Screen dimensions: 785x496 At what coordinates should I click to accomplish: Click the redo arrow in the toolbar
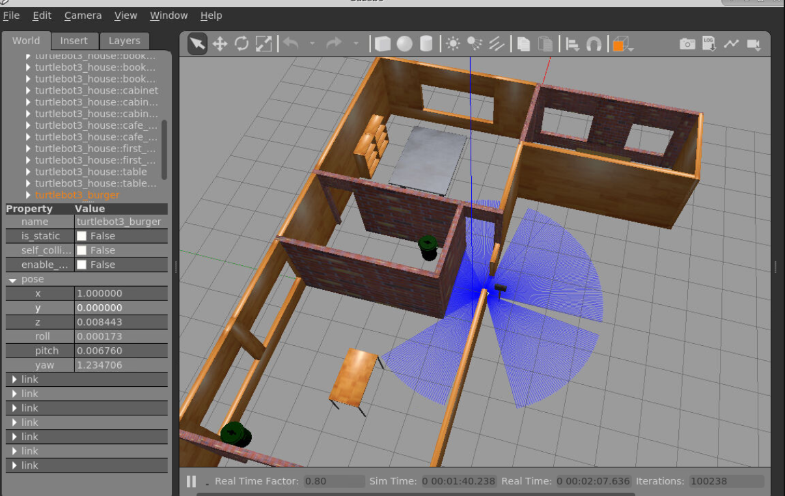tap(334, 44)
